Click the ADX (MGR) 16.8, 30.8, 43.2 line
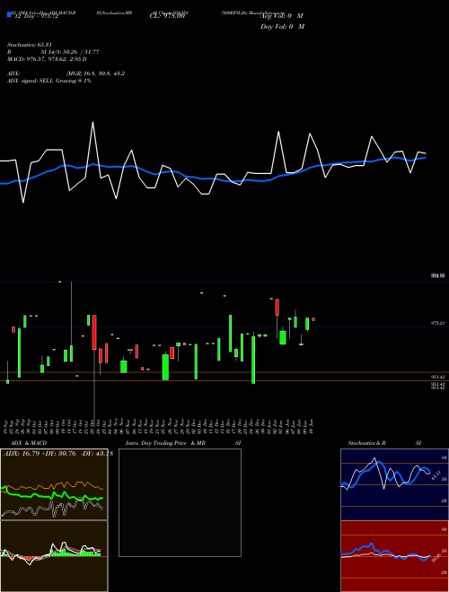This screenshot has width=449, height=592. tap(66, 74)
